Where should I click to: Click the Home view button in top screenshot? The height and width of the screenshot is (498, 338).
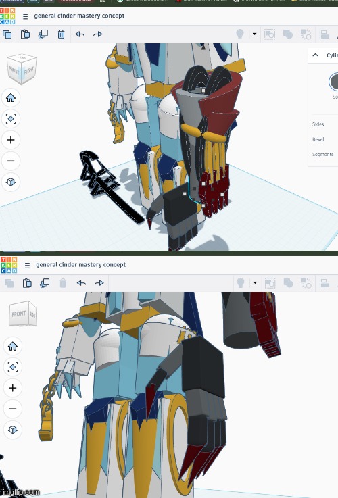coord(11,98)
